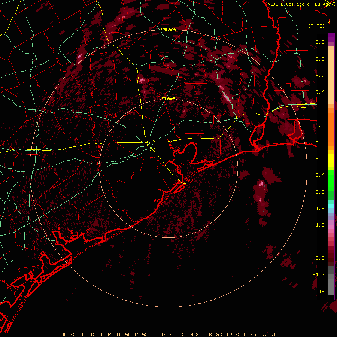Click the 2.6 scale value
The height and width of the screenshot is (337, 337).
320,192
